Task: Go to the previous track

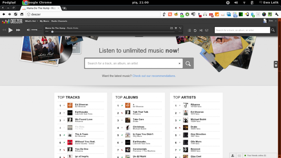Action: tap(4, 30)
